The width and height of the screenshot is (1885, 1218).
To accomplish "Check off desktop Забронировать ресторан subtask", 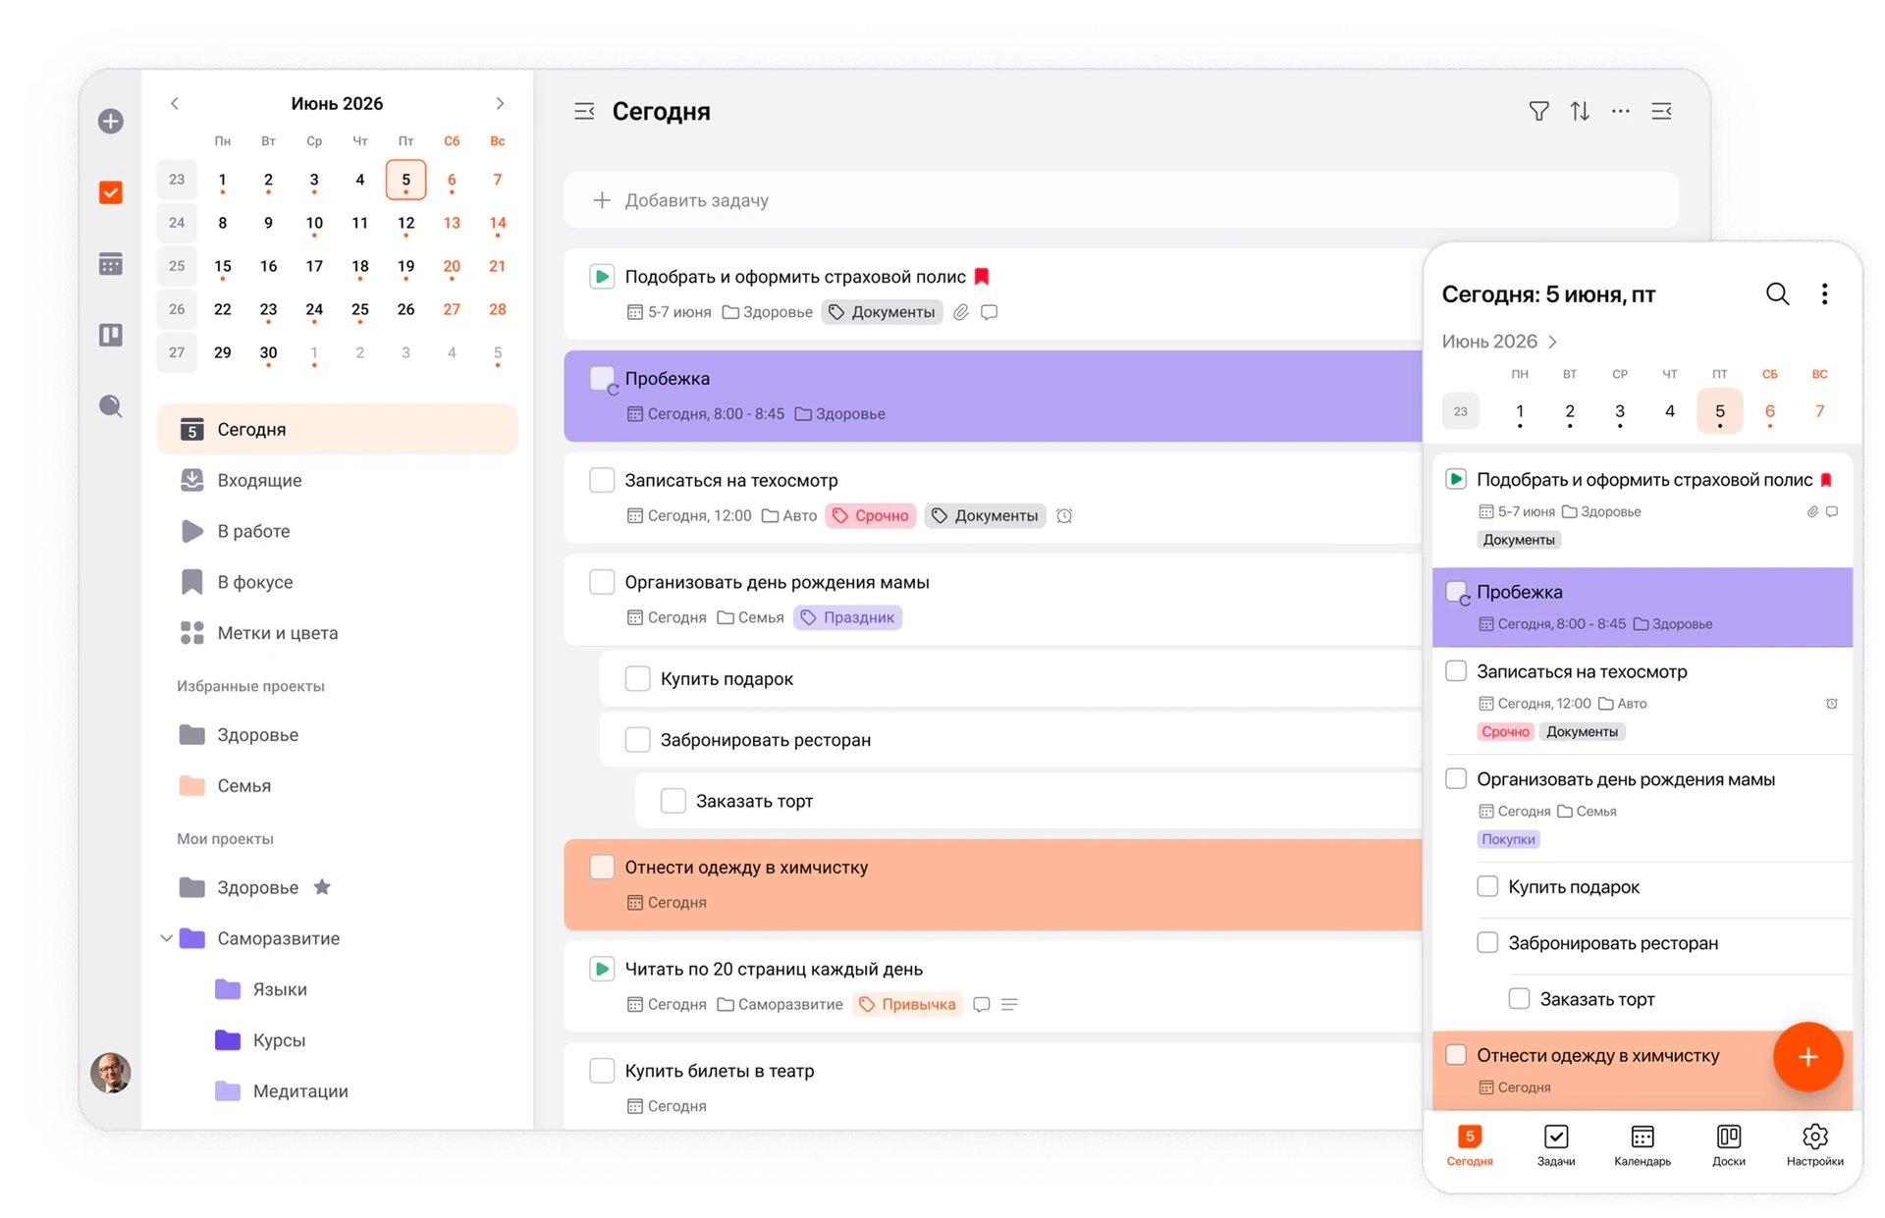I will pyautogui.click(x=637, y=739).
